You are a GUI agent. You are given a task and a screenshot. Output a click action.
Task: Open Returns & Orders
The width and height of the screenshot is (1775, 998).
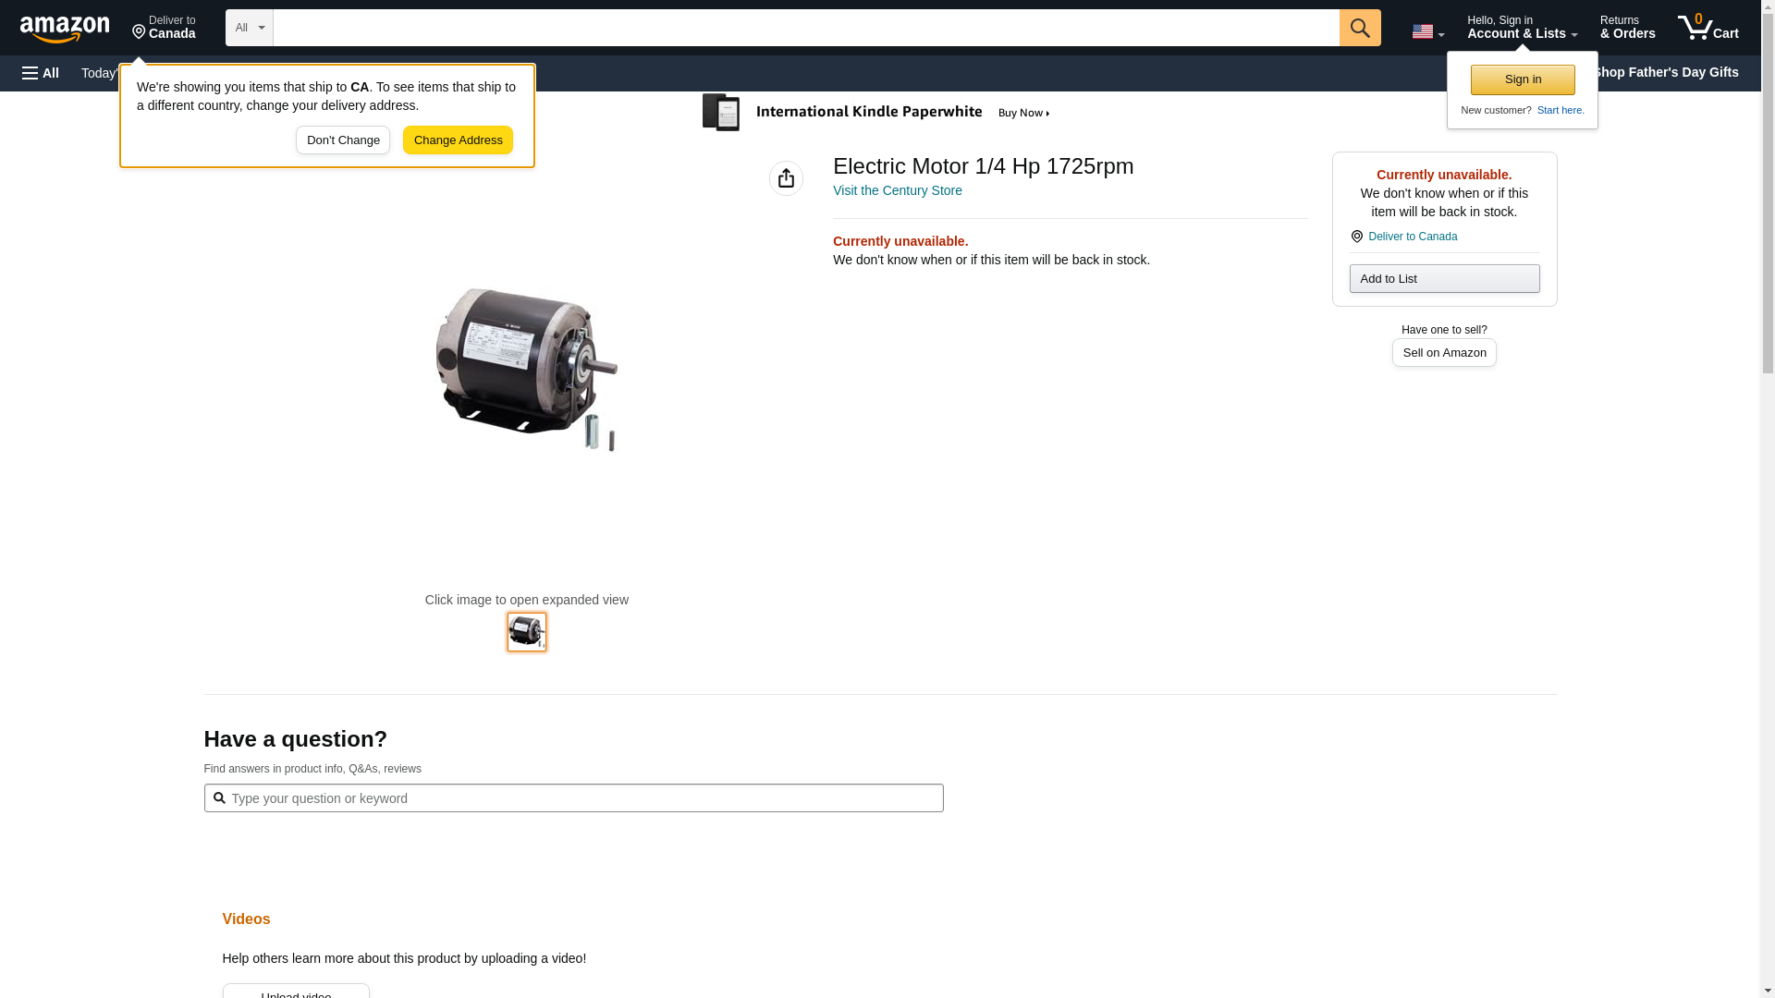pos(1627,28)
